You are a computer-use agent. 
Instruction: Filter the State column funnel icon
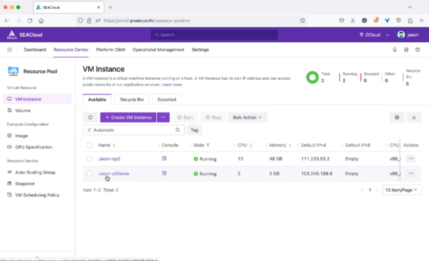(x=208, y=145)
